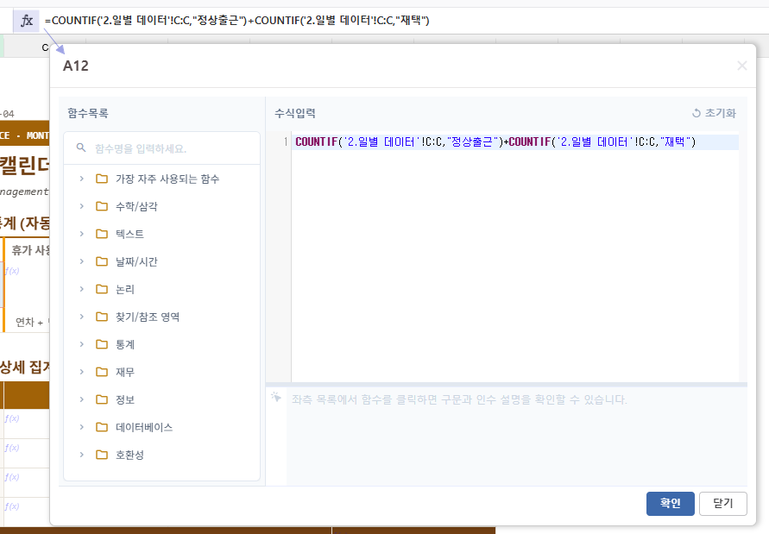Image resolution: width=769 pixels, height=534 pixels.
Task: Expand the 데이터베이스 category chevron
Action: 82,427
